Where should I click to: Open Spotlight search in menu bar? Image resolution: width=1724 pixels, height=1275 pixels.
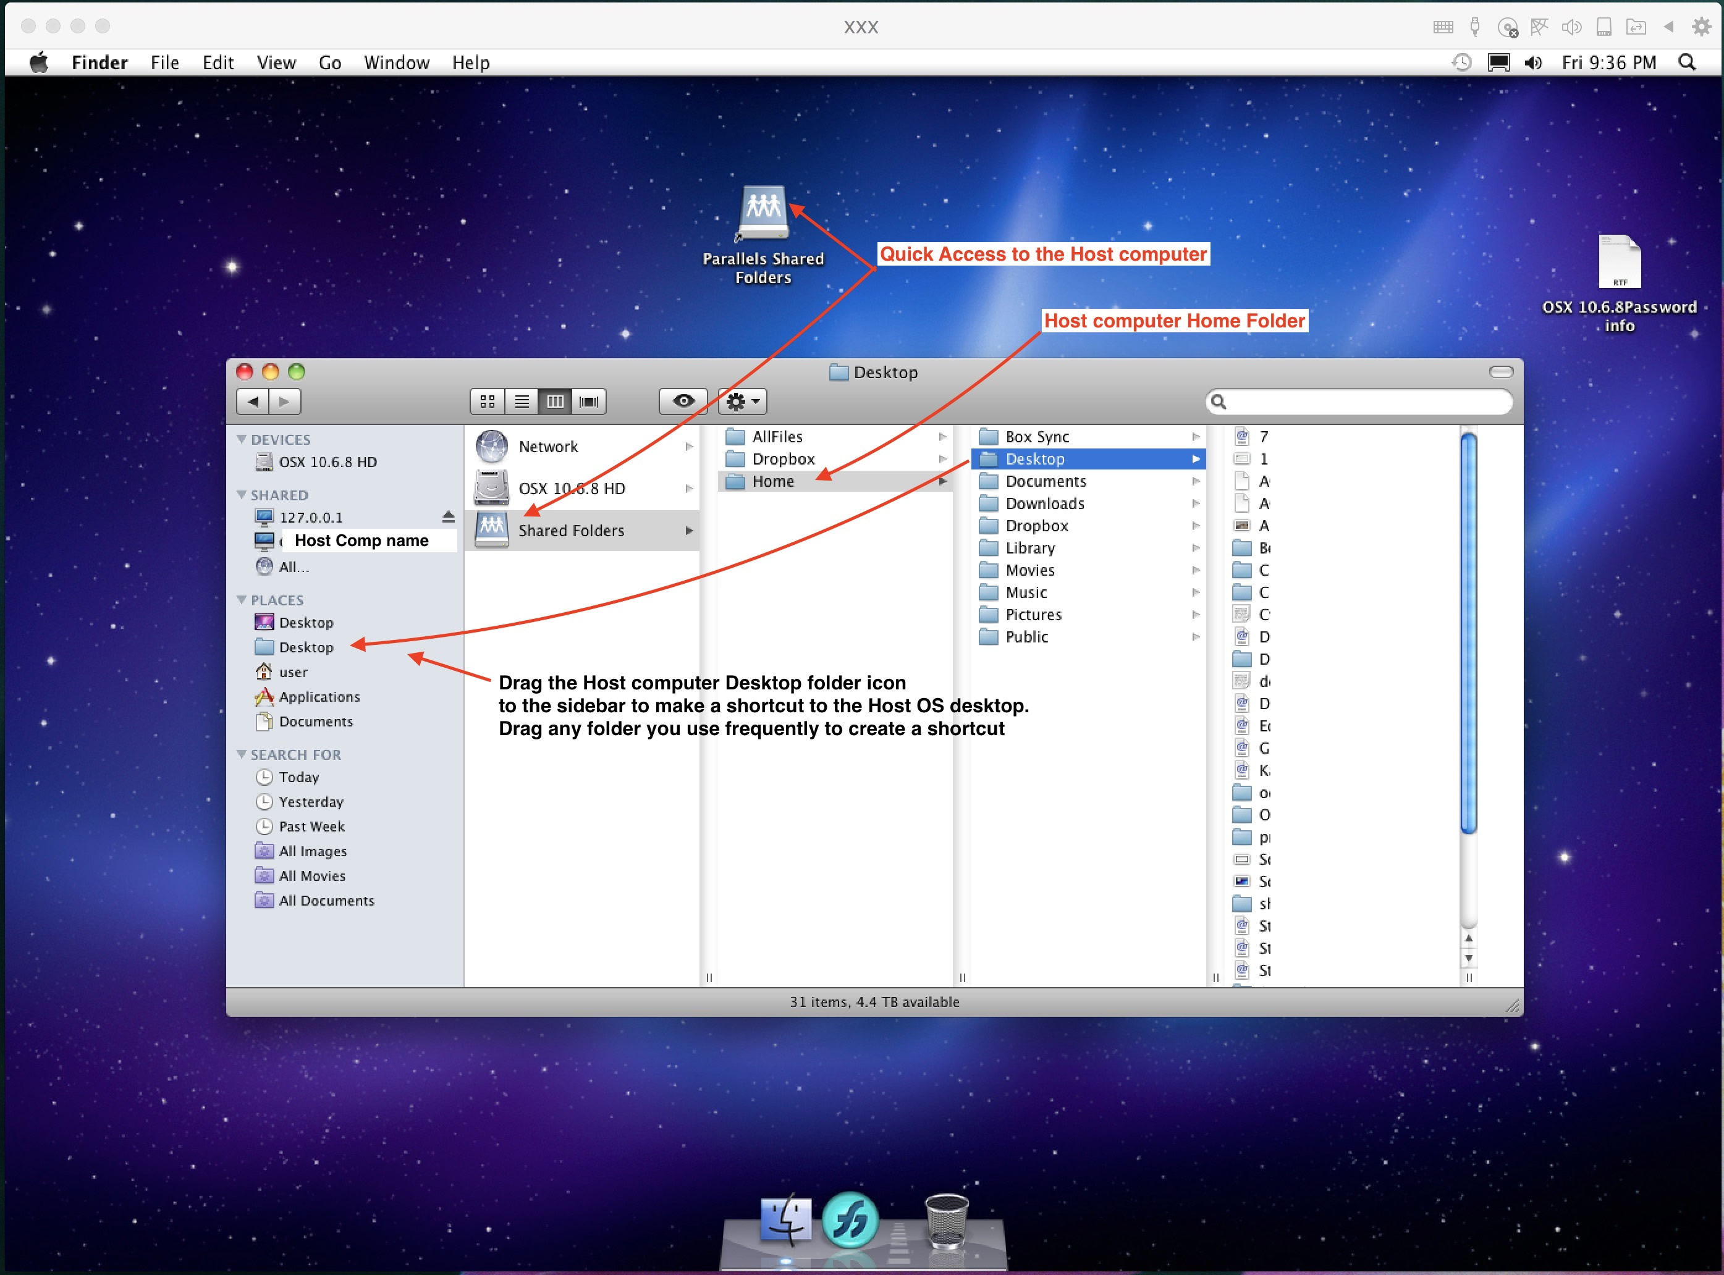(1687, 62)
